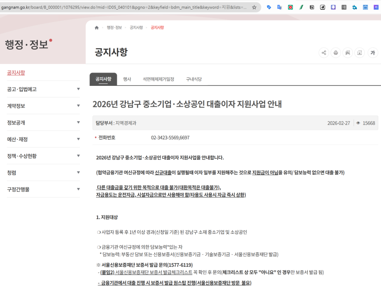Click the view count eye icon

pos(358,123)
